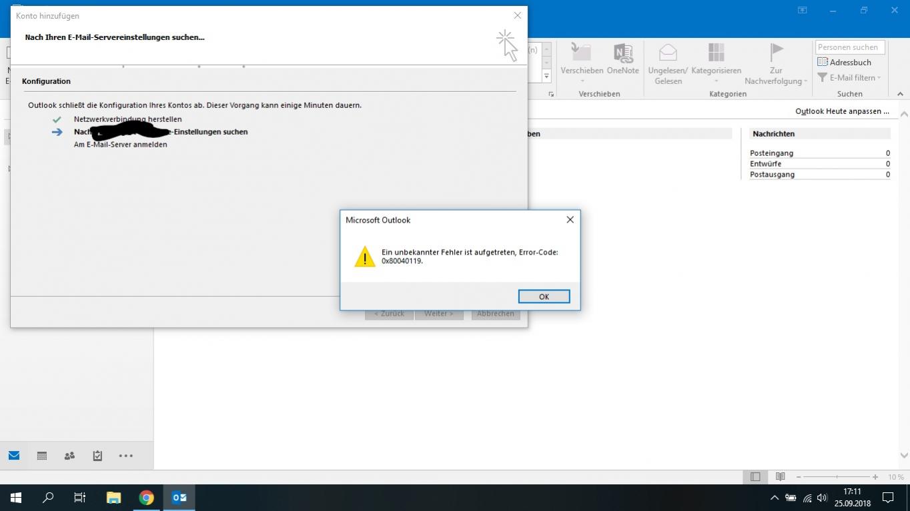Click the battery tray icon

tap(791, 498)
